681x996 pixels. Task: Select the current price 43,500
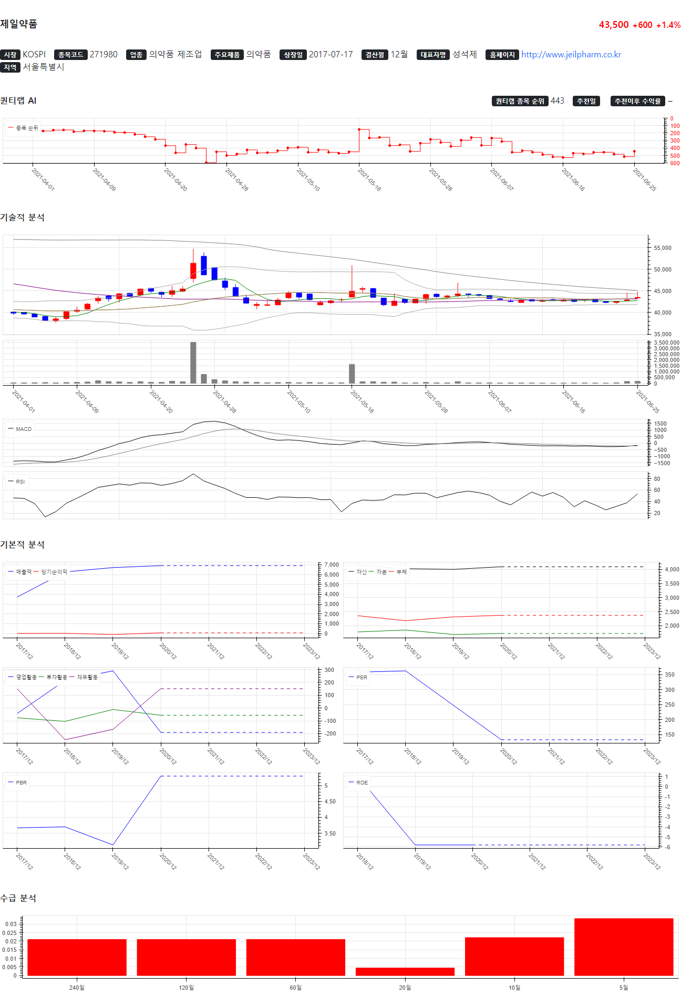[x=614, y=25]
